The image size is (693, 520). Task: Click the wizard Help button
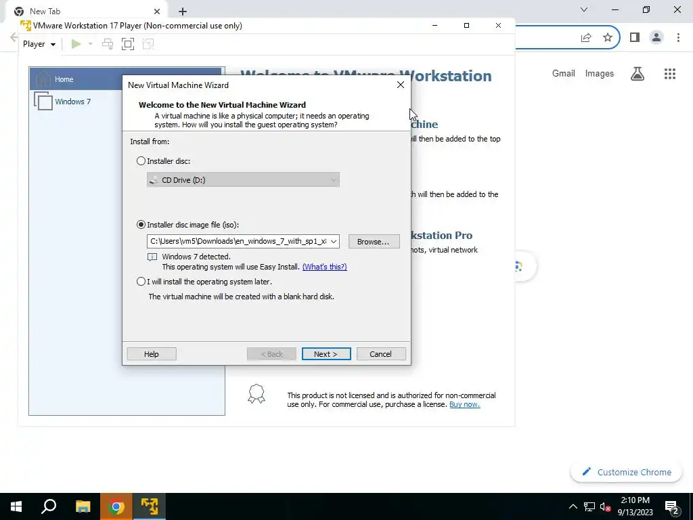pyautogui.click(x=152, y=353)
